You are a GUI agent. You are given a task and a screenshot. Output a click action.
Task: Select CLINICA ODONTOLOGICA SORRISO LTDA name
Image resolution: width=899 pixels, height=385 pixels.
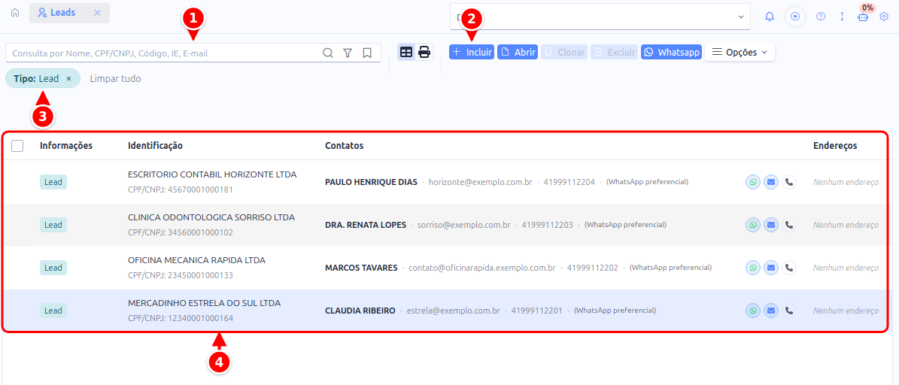(x=211, y=217)
